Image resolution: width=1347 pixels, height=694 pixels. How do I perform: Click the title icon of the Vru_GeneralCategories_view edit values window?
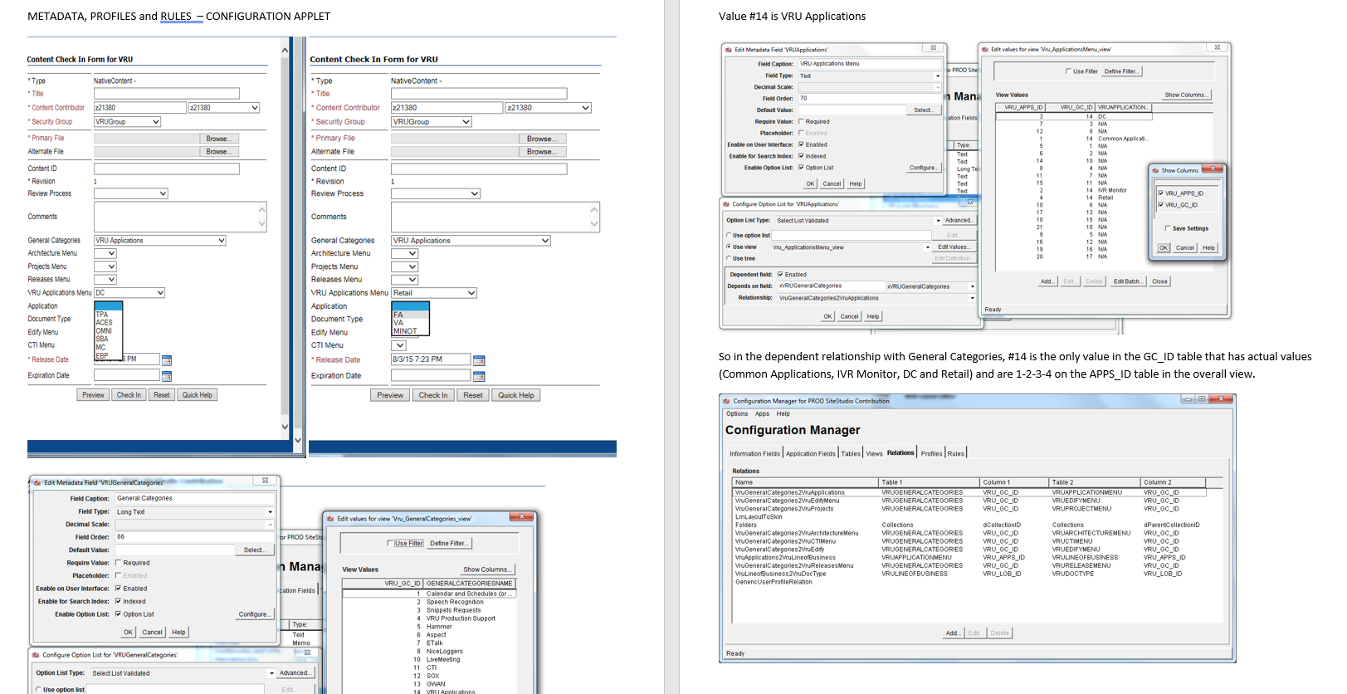point(331,519)
